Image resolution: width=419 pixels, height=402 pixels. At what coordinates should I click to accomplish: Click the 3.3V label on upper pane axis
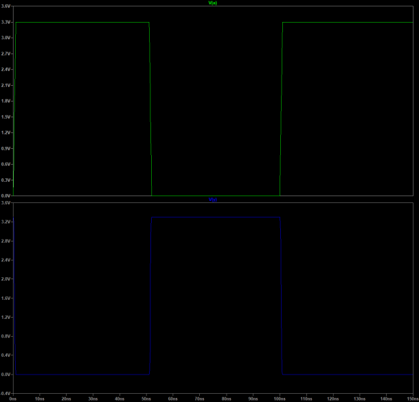5,22
